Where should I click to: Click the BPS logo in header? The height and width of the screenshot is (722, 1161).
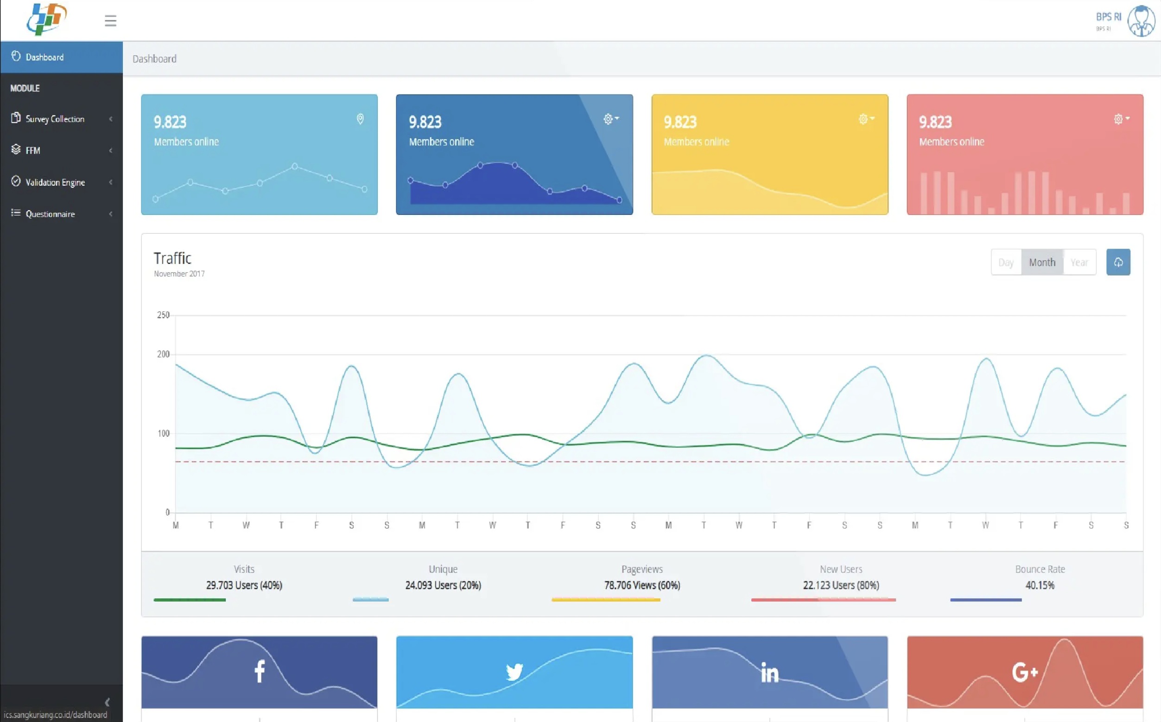pos(47,19)
